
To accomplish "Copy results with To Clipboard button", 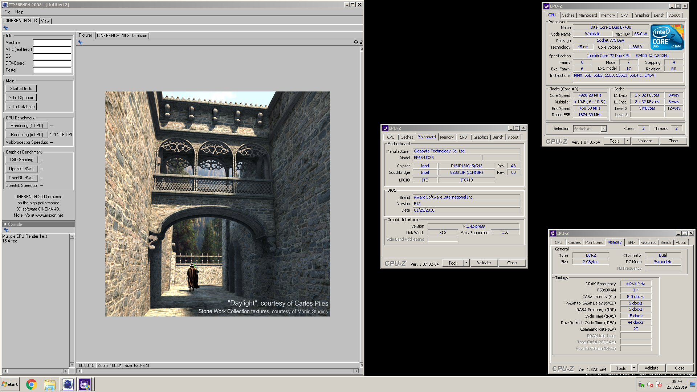I will click(x=21, y=98).
